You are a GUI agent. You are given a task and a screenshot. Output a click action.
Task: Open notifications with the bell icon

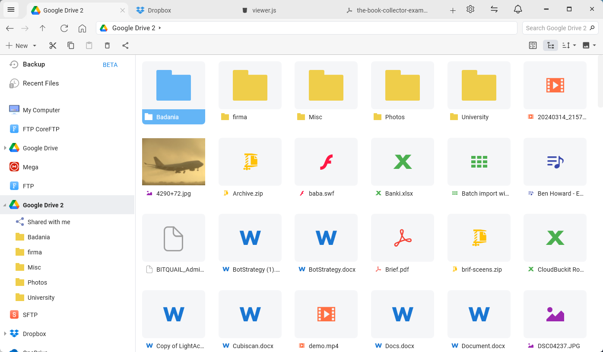pyautogui.click(x=518, y=9)
